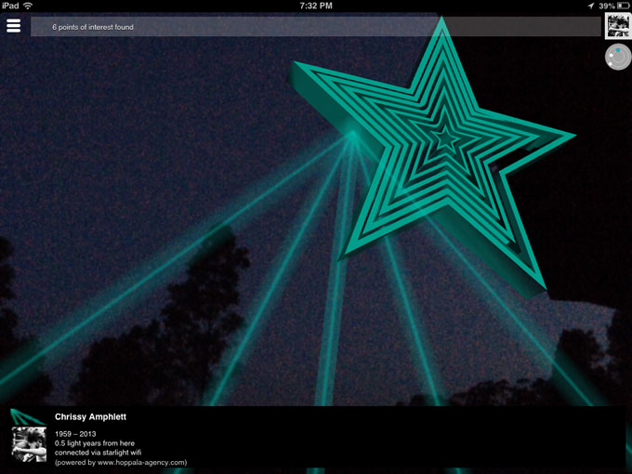This screenshot has height=474, width=632.
Task: Open the Chrissy Amphlett photo thumbnail
Action: coord(29,444)
